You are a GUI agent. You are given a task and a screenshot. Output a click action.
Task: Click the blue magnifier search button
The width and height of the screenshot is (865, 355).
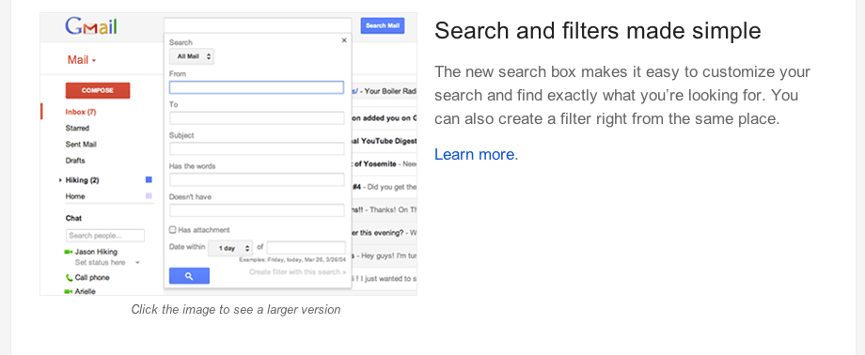189,276
